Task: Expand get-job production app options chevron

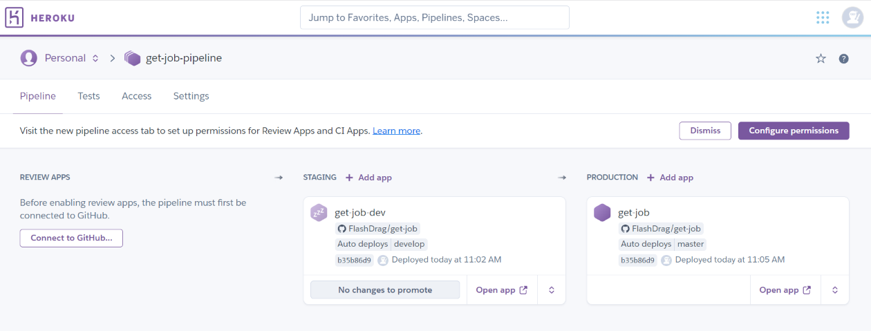Action: tap(835, 290)
